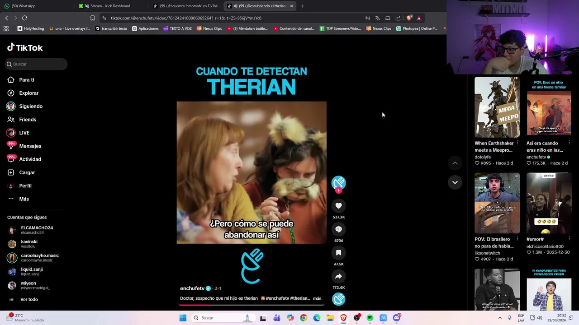Open the MEGA MEEPO video thumbnail
This screenshot has height=325, width=579.
tap(497, 107)
